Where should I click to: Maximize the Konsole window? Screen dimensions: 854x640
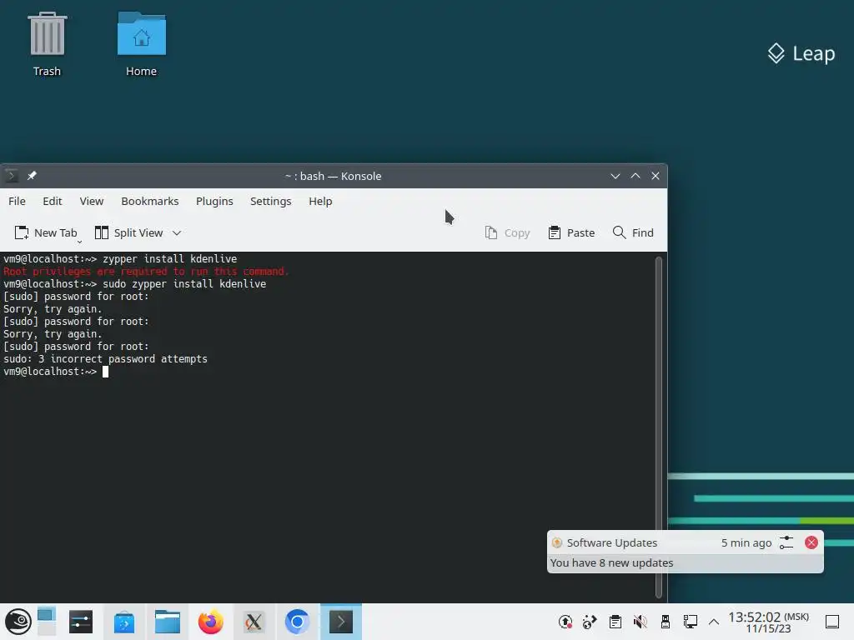[635, 176]
